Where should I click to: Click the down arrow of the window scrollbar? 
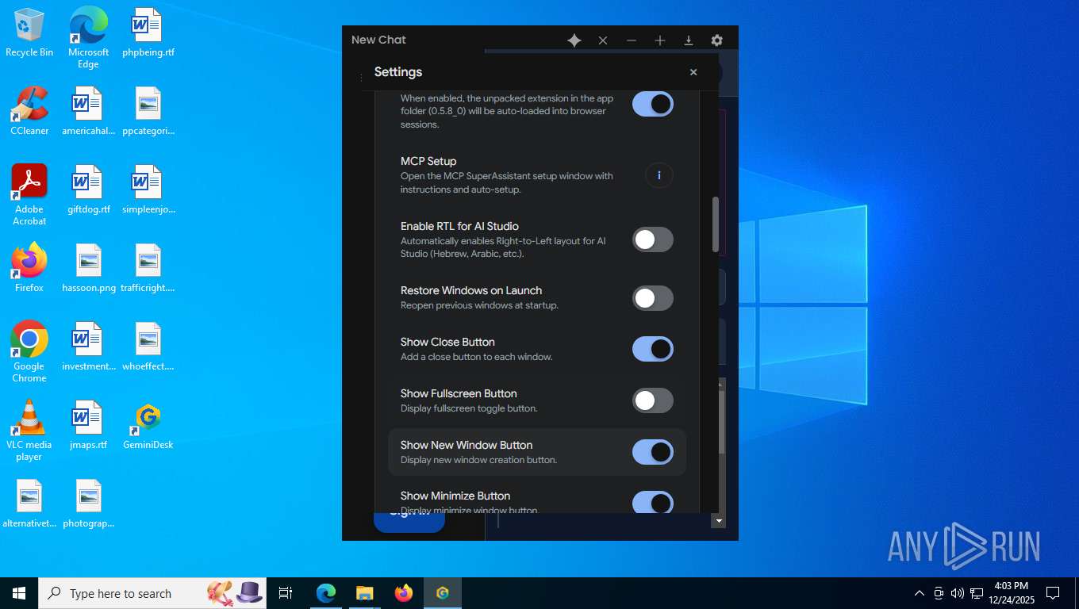coord(720,521)
